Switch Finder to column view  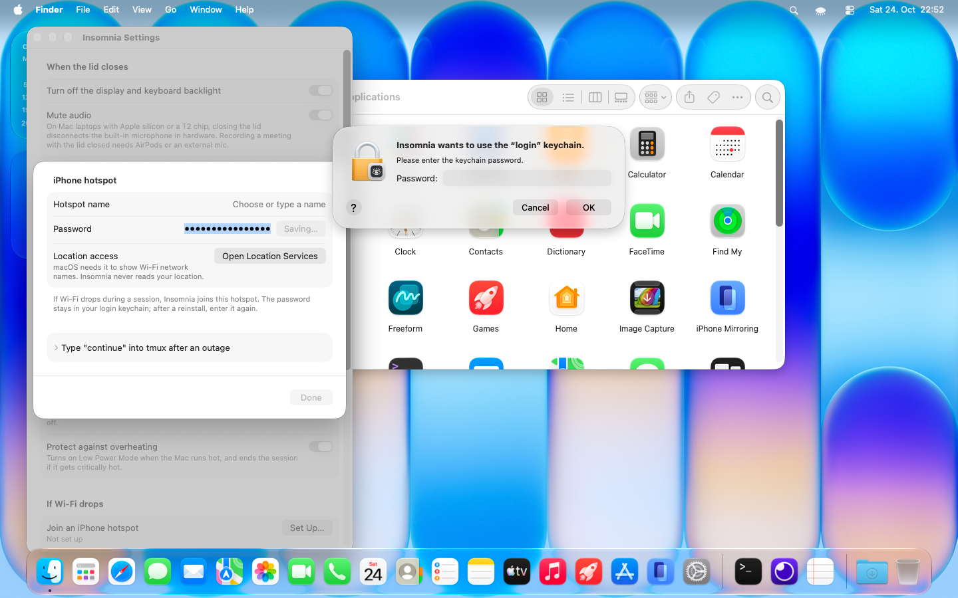tap(595, 98)
